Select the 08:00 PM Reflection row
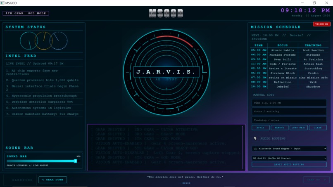The image size is (333, 187). (x=289, y=82)
